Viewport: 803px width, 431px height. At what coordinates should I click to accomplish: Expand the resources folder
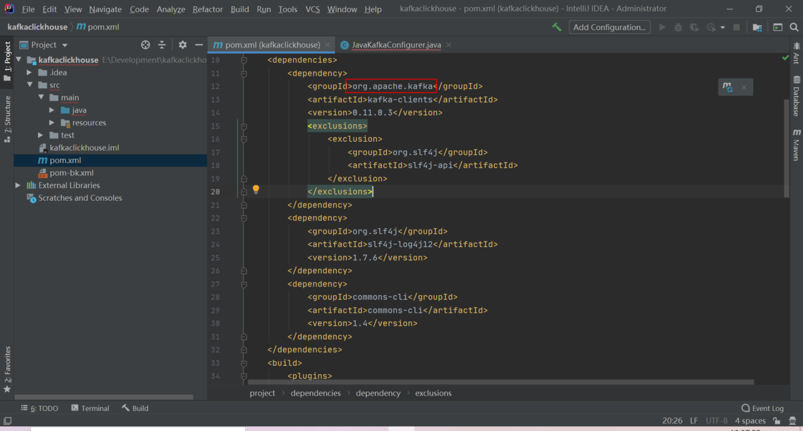tap(52, 122)
